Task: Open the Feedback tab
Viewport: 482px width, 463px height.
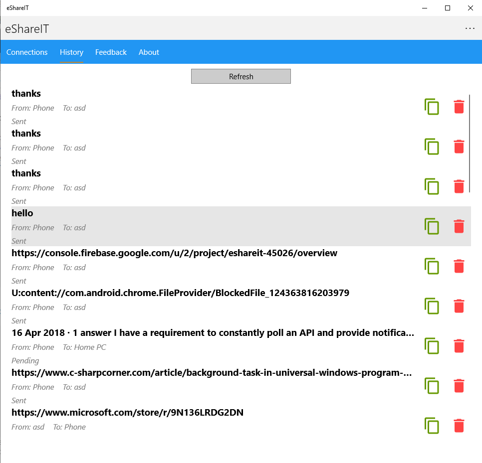Action: click(x=111, y=52)
